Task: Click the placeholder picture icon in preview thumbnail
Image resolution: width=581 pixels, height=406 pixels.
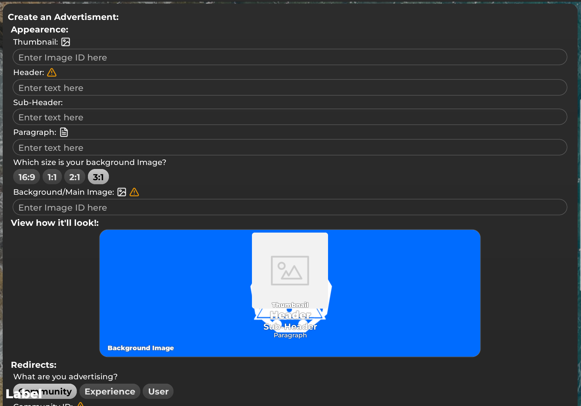Action: 290,270
